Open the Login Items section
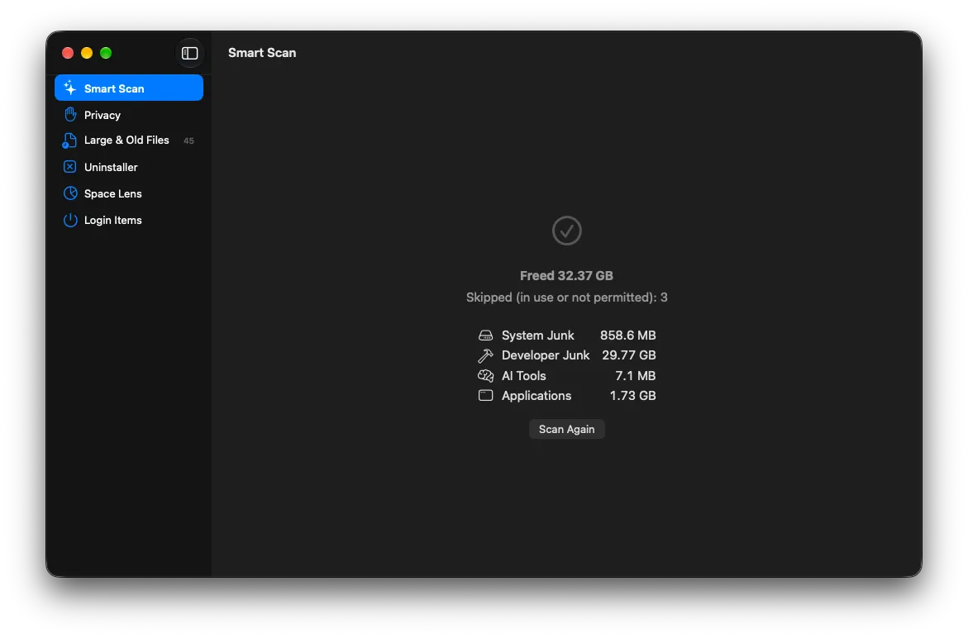Image resolution: width=968 pixels, height=638 pixels. (x=128, y=221)
